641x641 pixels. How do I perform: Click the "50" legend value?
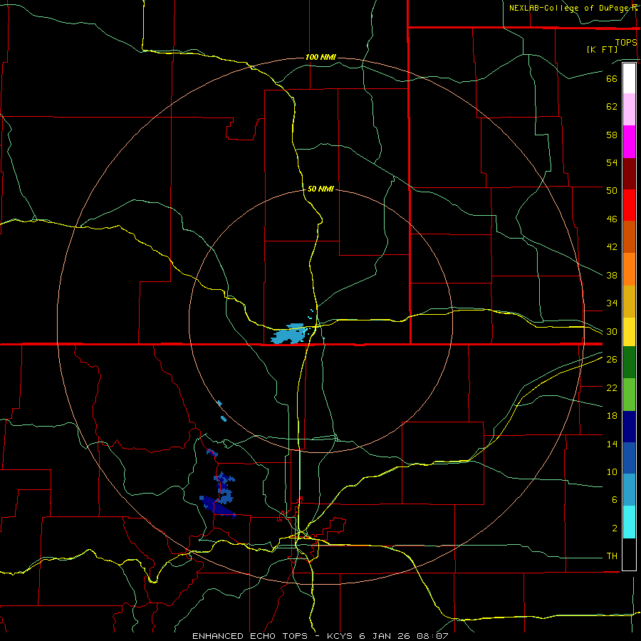tap(612, 191)
